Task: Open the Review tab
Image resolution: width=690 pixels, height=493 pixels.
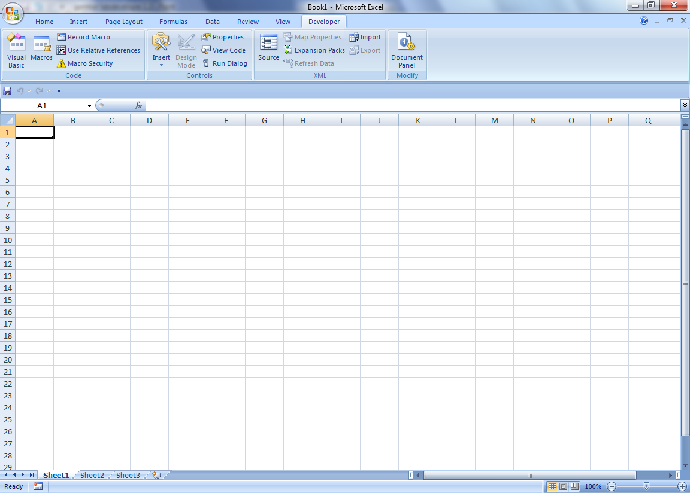Action: [248, 22]
